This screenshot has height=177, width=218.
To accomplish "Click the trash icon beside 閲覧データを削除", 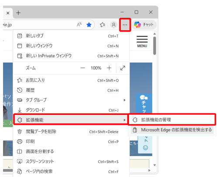I will 20,132.
